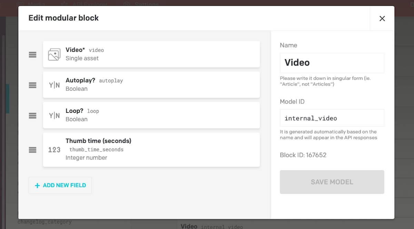
Task: Click the single asset image icon
Action: (54, 54)
